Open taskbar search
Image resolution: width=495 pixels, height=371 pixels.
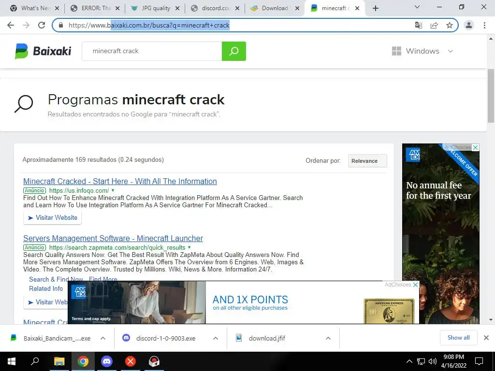(x=35, y=361)
